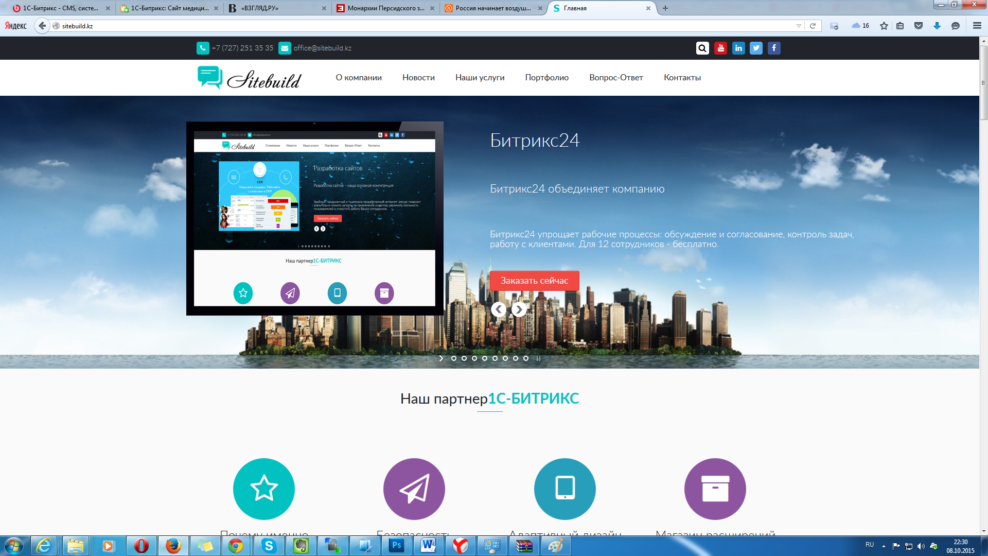Save page to Pocket icon
988x556 pixels.
(x=919, y=26)
